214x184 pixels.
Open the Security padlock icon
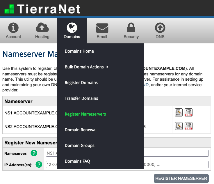(x=131, y=27)
